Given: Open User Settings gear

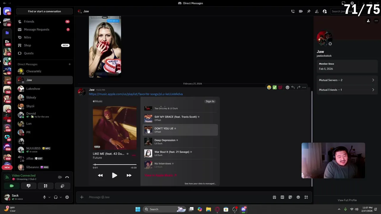Looking at the screenshot, I should point(67,197).
